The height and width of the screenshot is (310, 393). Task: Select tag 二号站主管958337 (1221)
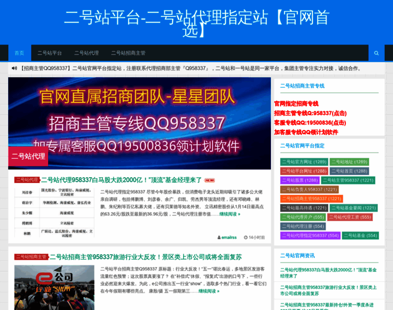[348, 180]
